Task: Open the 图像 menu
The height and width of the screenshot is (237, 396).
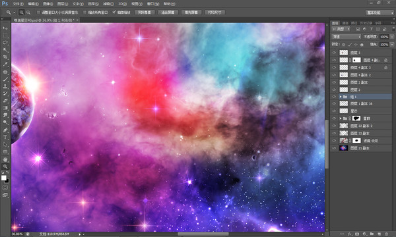Action: (x=48, y=4)
